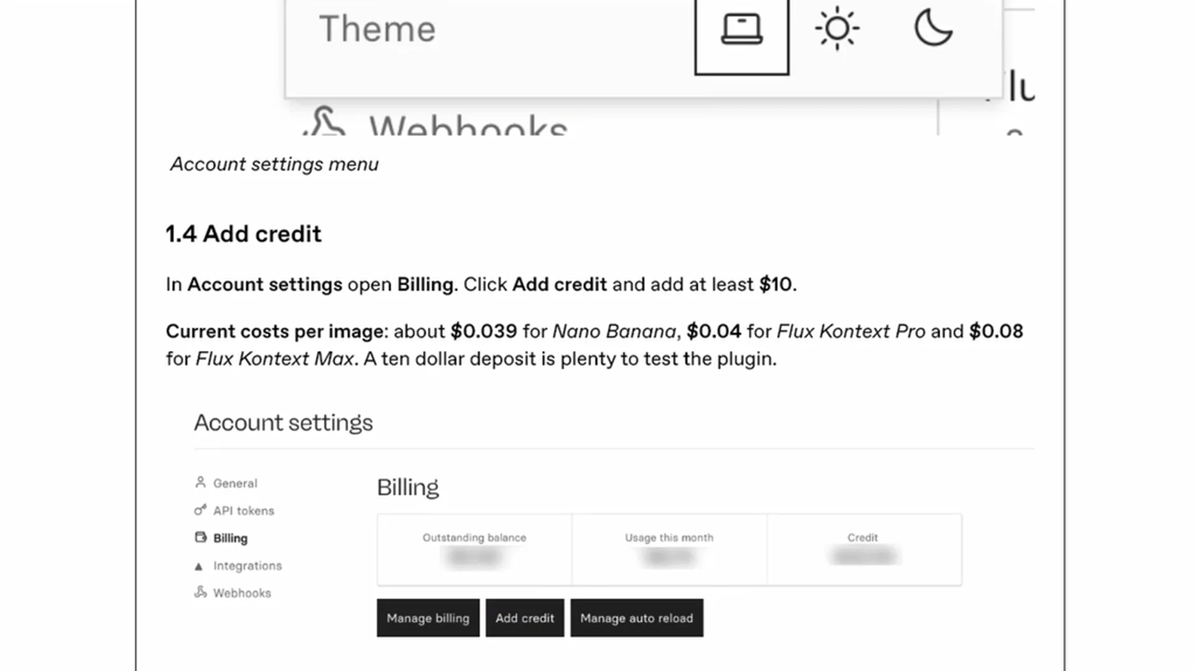Click the Usage this month card
Screen dimensions: 1194x671
point(669,549)
